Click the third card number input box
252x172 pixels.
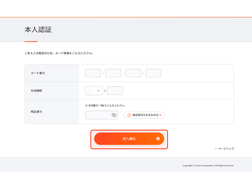(133, 73)
